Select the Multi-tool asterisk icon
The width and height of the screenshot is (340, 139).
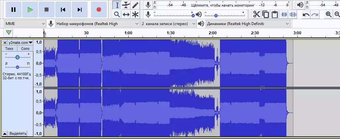135,15
